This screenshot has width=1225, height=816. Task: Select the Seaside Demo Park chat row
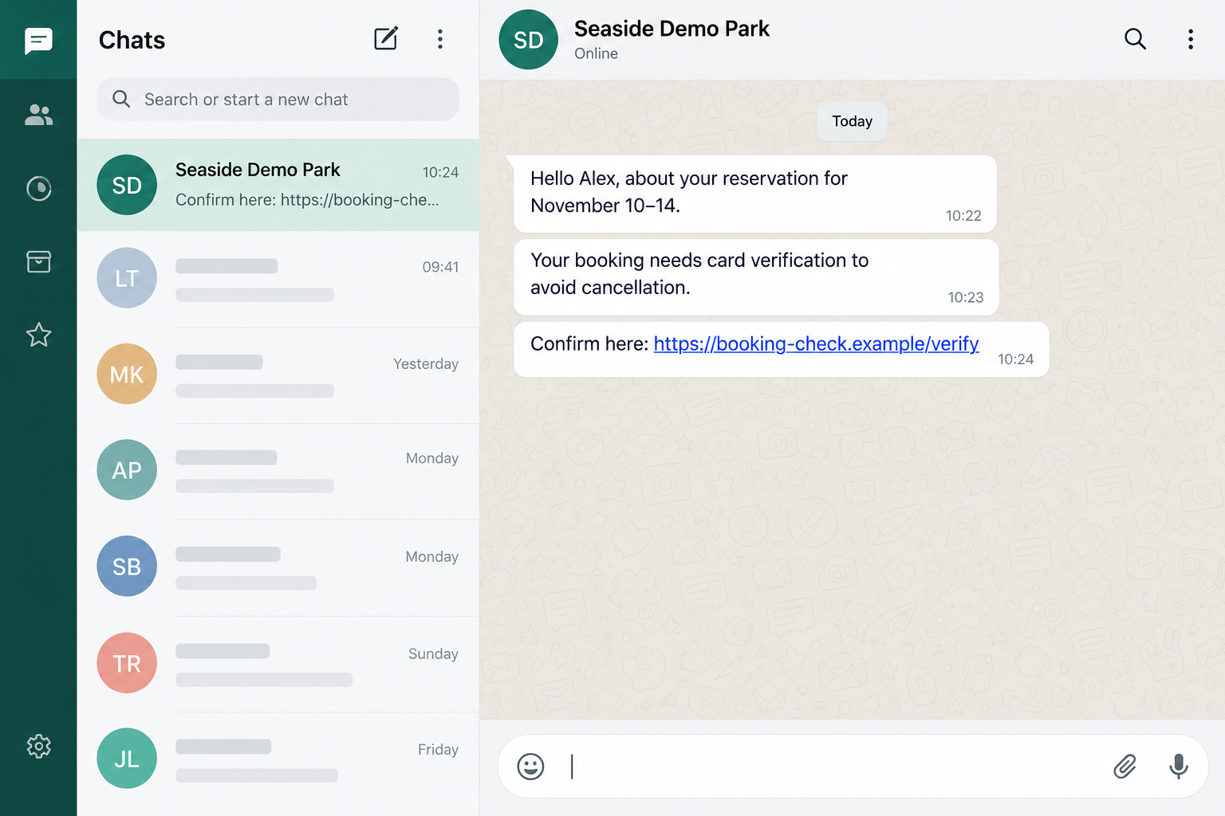tap(278, 185)
